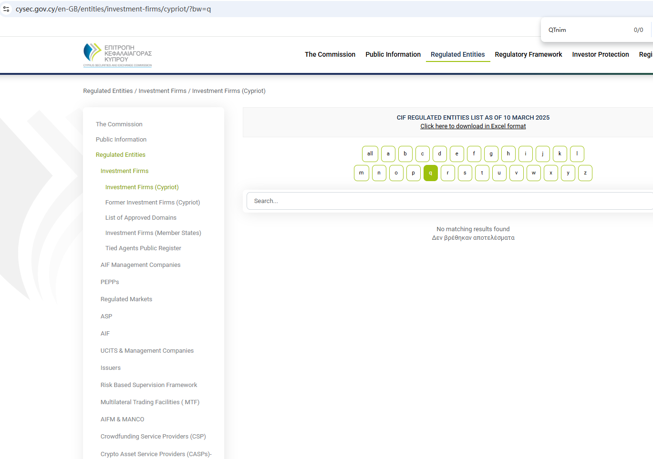Open List of Approved Domains sidebar link

[141, 218]
